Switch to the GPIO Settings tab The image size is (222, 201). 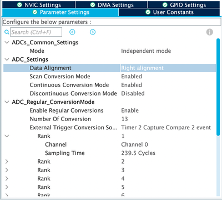pos(184,4)
